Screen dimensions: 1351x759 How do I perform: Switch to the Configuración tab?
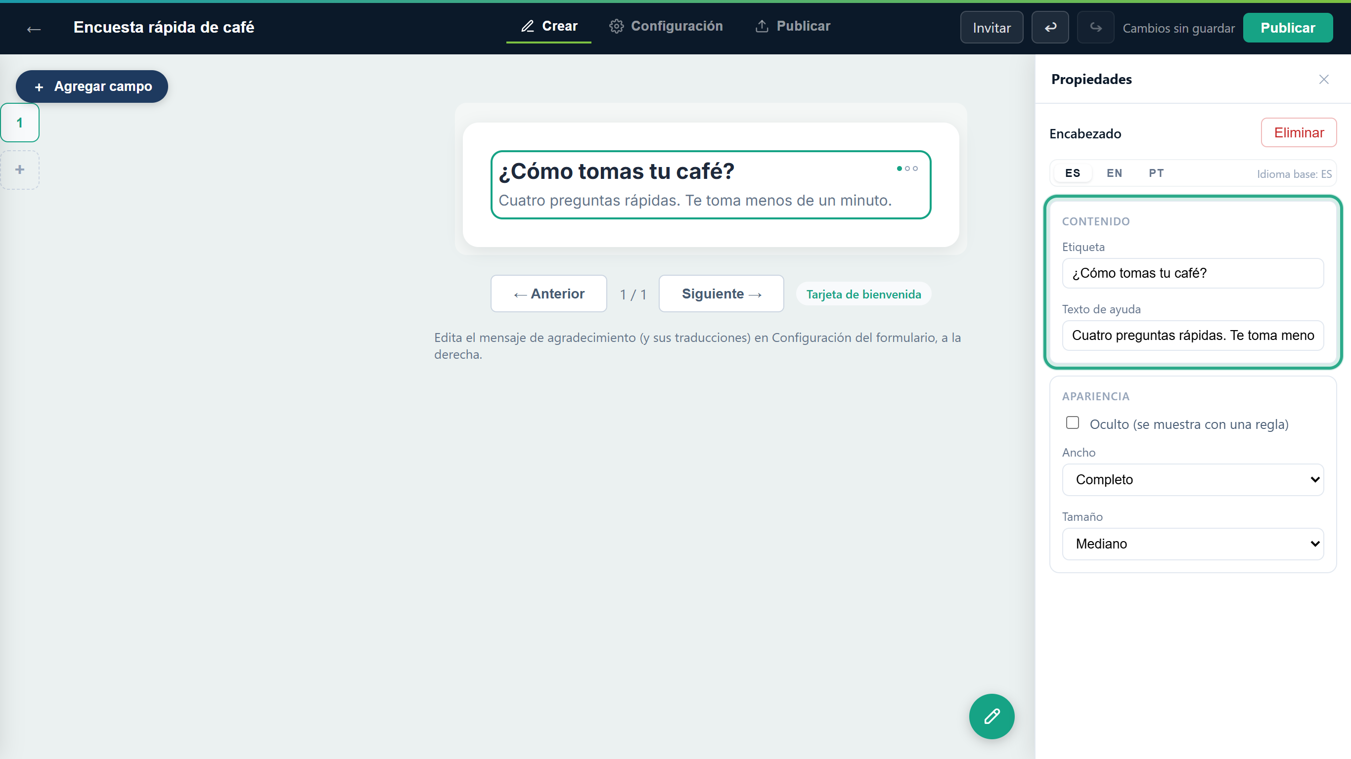[666, 26]
